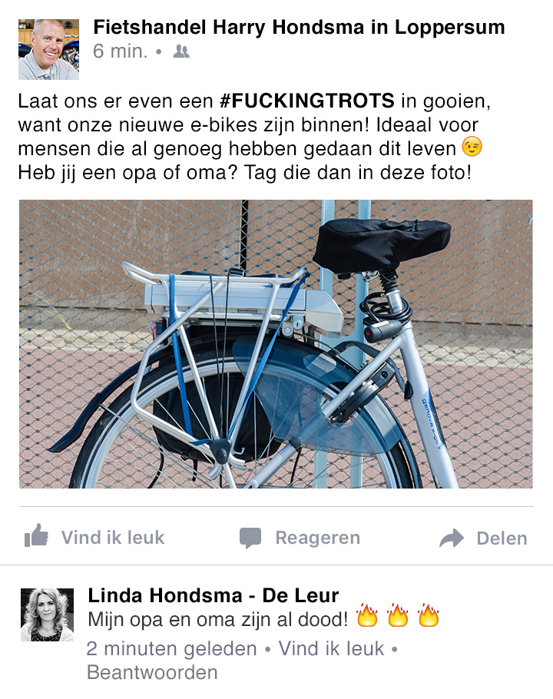Screen dimensions: 553x699
Task: Open Harry Hondsma's profile picture
Action: click(x=48, y=49)
